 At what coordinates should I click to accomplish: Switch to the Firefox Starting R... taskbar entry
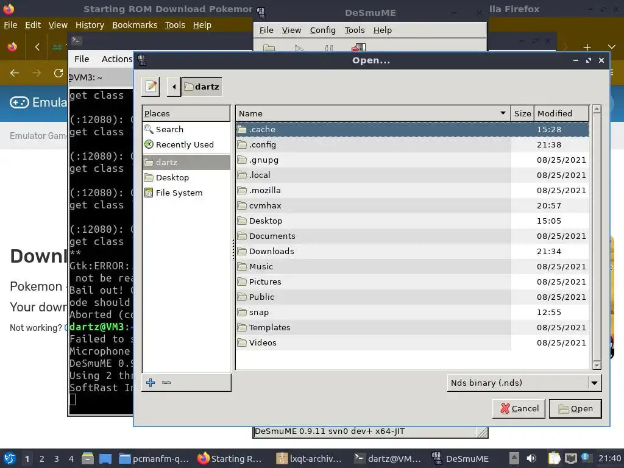[230, 459]
